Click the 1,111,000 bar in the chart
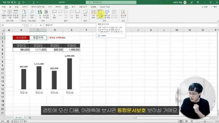This screenshot has width=219, height=123. 39,78
